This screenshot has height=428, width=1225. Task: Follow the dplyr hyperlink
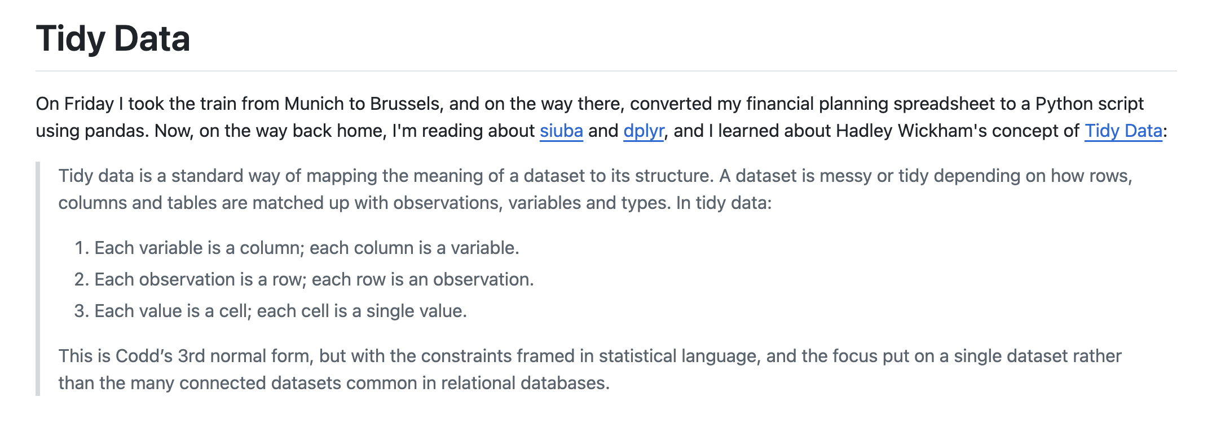643,131
